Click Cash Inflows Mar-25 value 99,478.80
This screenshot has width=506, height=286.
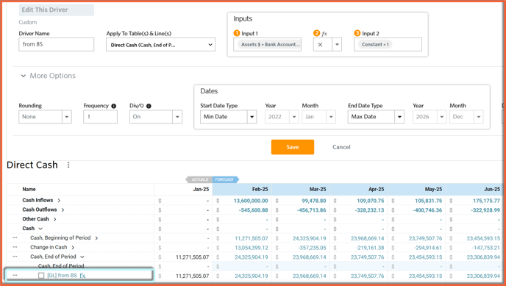click(x=313, y=201)
